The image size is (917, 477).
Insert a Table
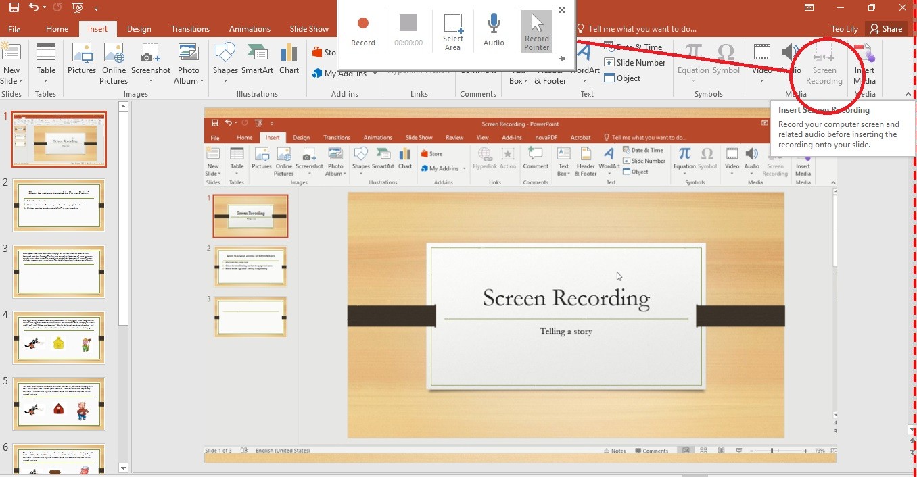coord(45,61)
